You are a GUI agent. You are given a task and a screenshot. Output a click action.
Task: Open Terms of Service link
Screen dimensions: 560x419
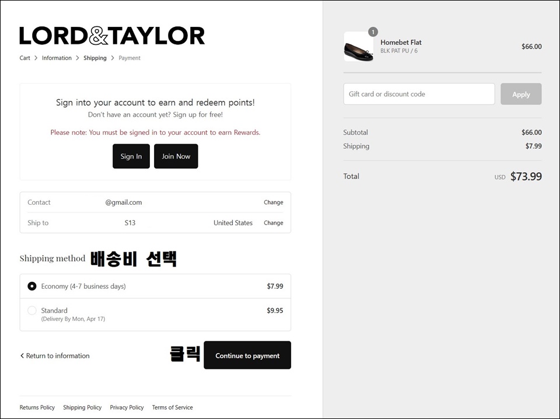click(x=172, y=407)
